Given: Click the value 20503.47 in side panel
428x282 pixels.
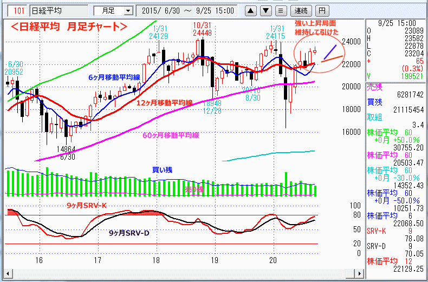Looking at the screenshot, I should click(x=408, y=163).
